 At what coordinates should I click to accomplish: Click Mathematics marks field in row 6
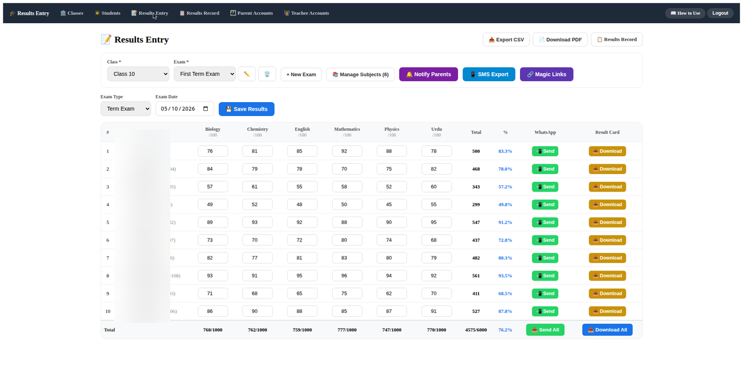(x=347, y=240)
